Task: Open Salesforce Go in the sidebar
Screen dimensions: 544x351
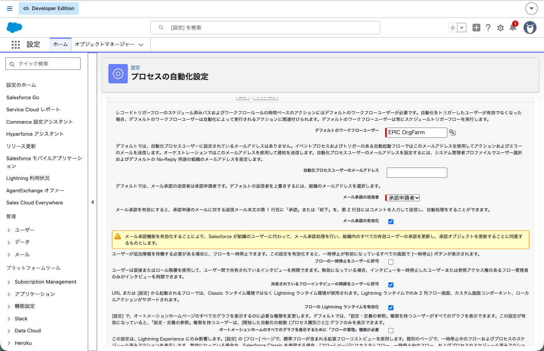Action: 23,97
